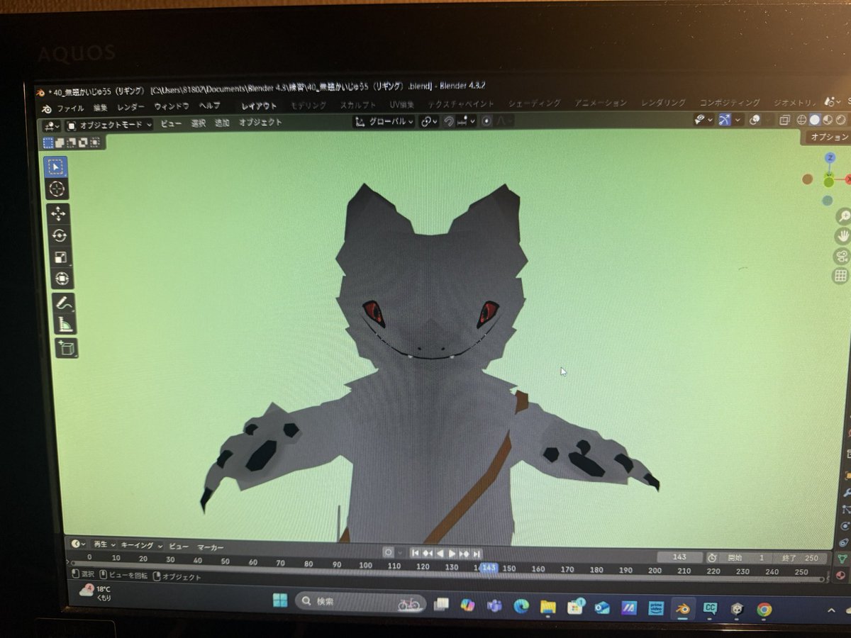The height and width of the screenshot is (638, 851).
Task: Open グローバル transform orientation dropdown
Action: (384, 121)
